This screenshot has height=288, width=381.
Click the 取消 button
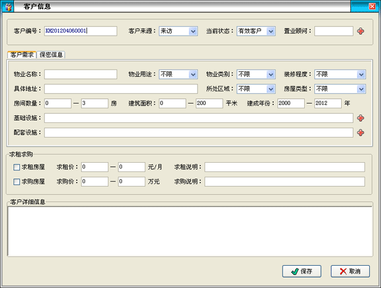click(350, 272)
